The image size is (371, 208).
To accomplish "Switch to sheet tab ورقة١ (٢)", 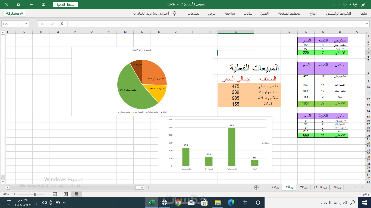I will pyautogui.click(x=321, y=187).
